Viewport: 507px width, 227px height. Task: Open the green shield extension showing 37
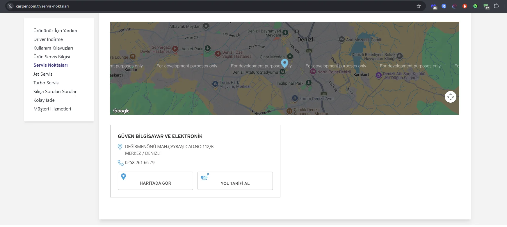486,6
